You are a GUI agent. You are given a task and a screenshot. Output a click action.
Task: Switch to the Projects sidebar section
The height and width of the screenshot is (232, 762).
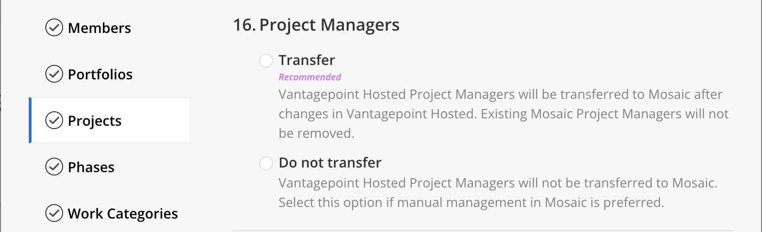click(x=110, y=120)
